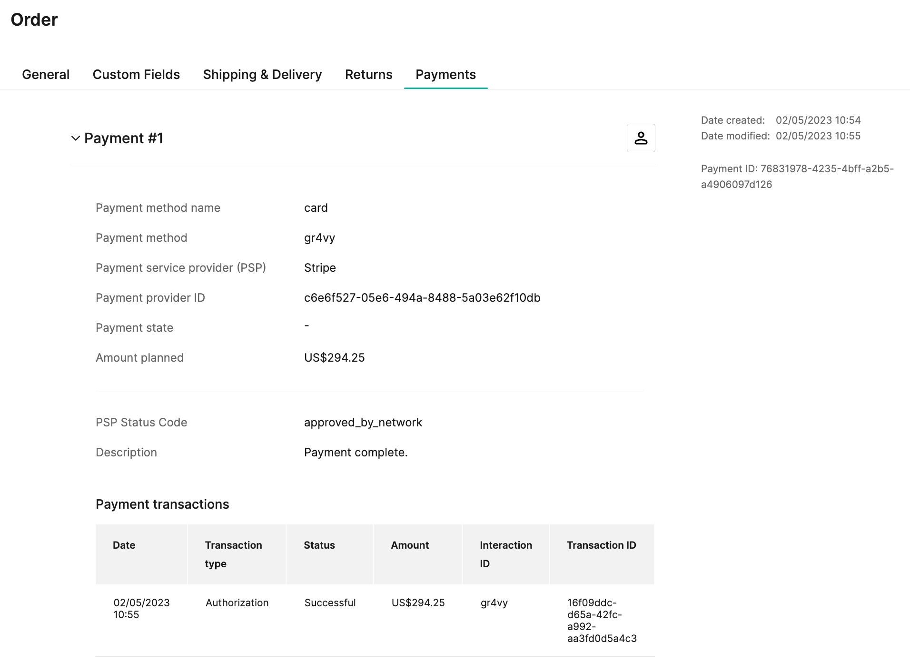Image resolution: width=910 pixels, height=671 pixels.
Task: Click the Transaction type column header
Action: (x=237, y=554)
